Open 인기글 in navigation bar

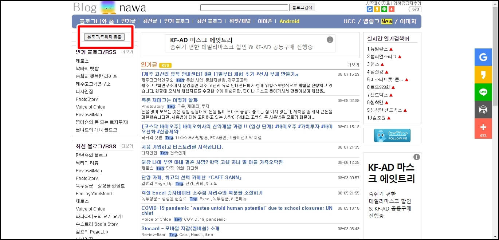128,21
